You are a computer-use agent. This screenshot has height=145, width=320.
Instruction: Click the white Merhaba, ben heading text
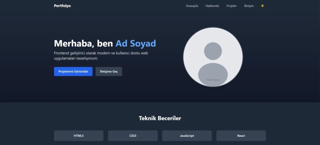(83, 43)
